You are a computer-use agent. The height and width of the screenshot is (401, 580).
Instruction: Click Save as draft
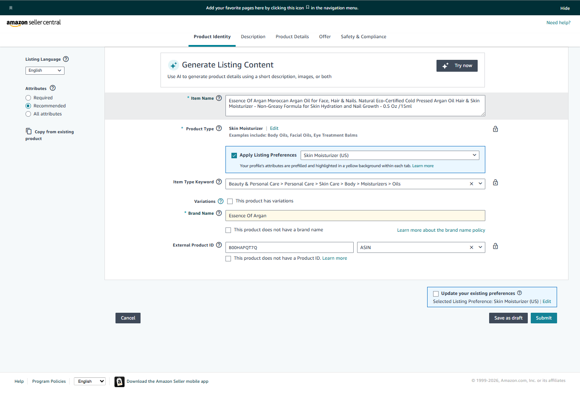(508, 318)
